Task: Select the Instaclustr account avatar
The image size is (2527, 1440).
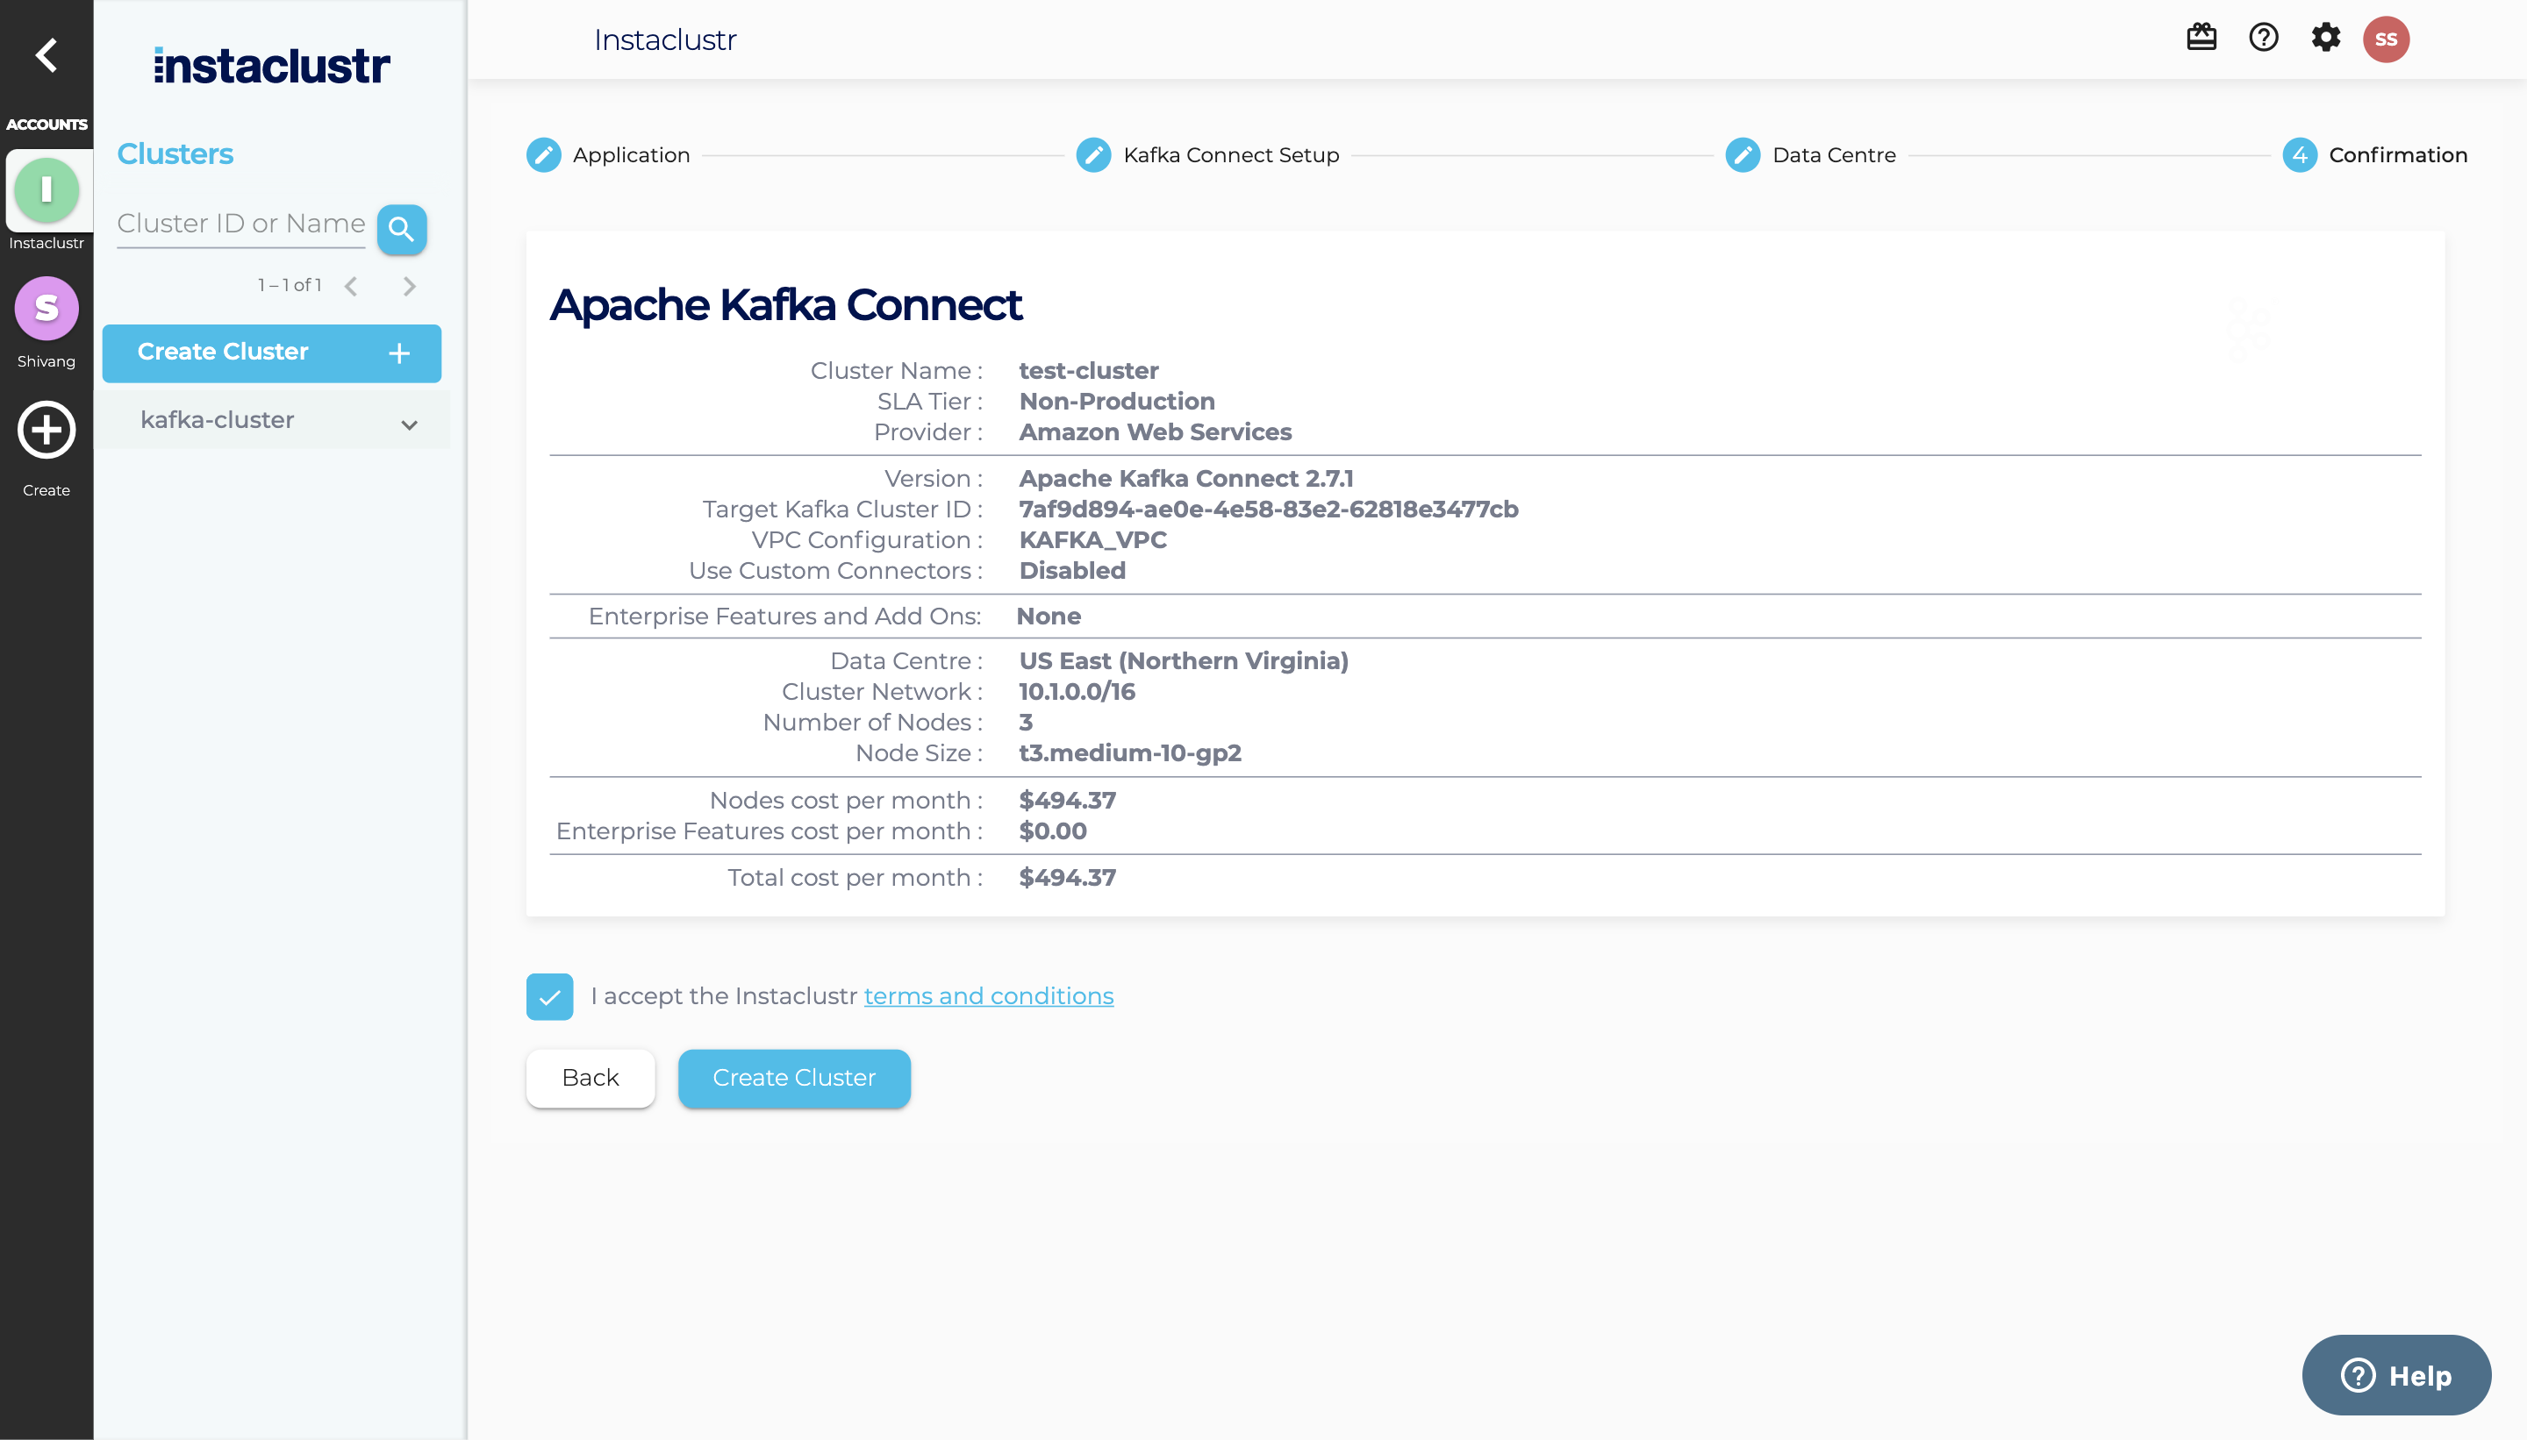Action: [46, 190]
